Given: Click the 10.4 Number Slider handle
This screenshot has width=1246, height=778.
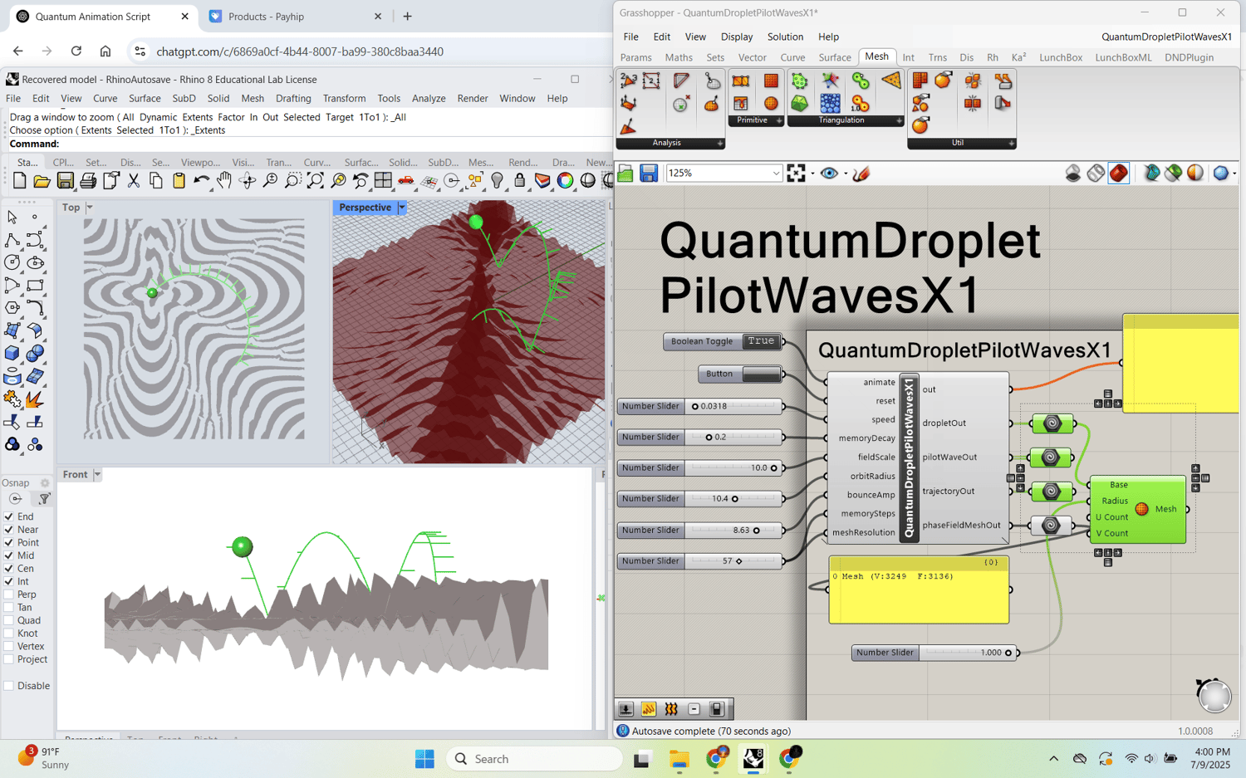Looking at the screenshot, I should (x=735, y=499).
